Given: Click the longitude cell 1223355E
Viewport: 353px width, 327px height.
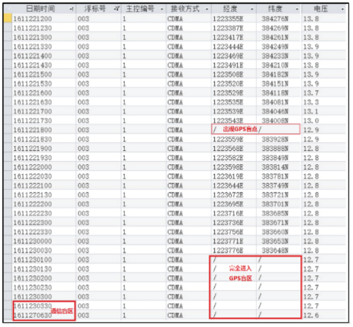Looking at the screenshot, I should point(228,19).
